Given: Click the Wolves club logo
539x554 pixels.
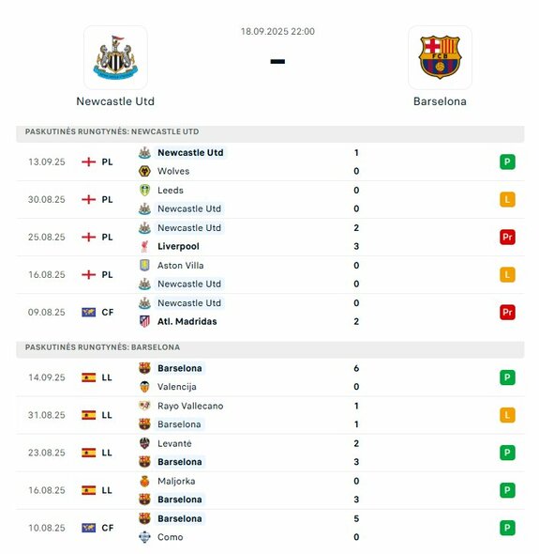Looking at the screenshot, I should (144, 171).
